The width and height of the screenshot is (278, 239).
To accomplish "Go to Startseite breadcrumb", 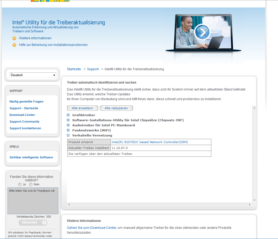I will pos(74,69).
